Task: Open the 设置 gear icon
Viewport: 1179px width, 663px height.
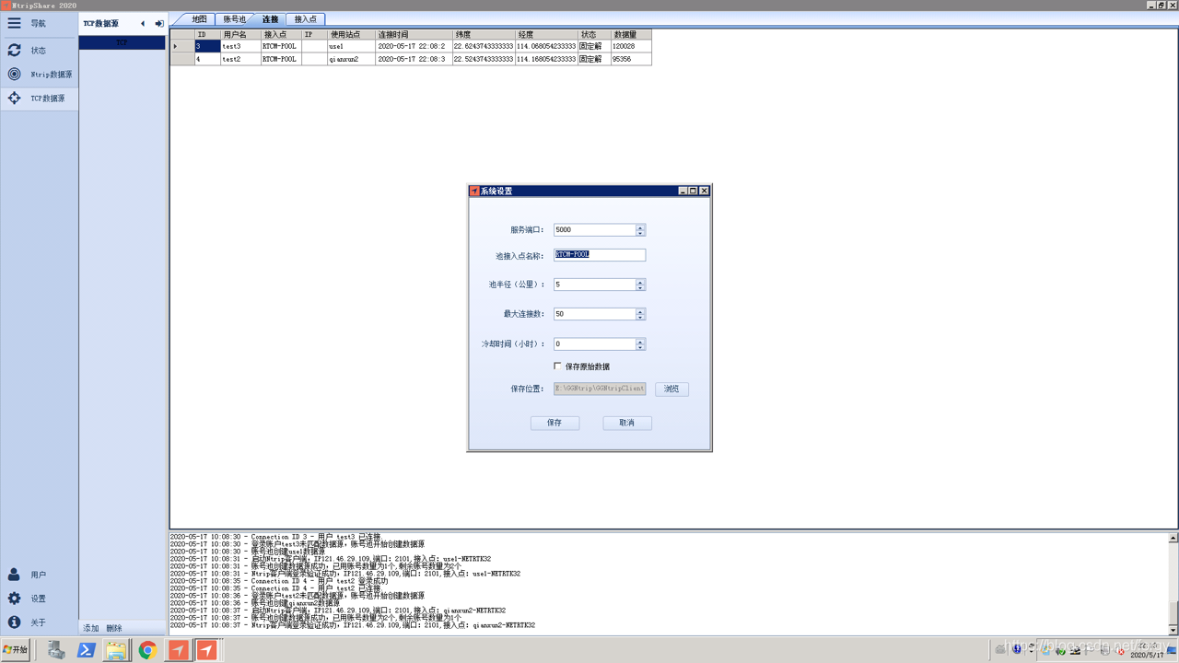Action: pos(14,599)
